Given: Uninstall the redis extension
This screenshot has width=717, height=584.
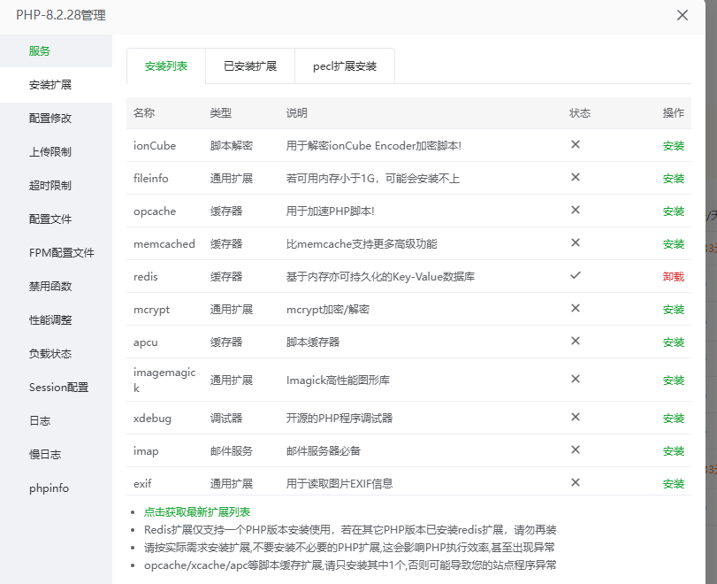Looking at the screenshot, I should point(673,277).
